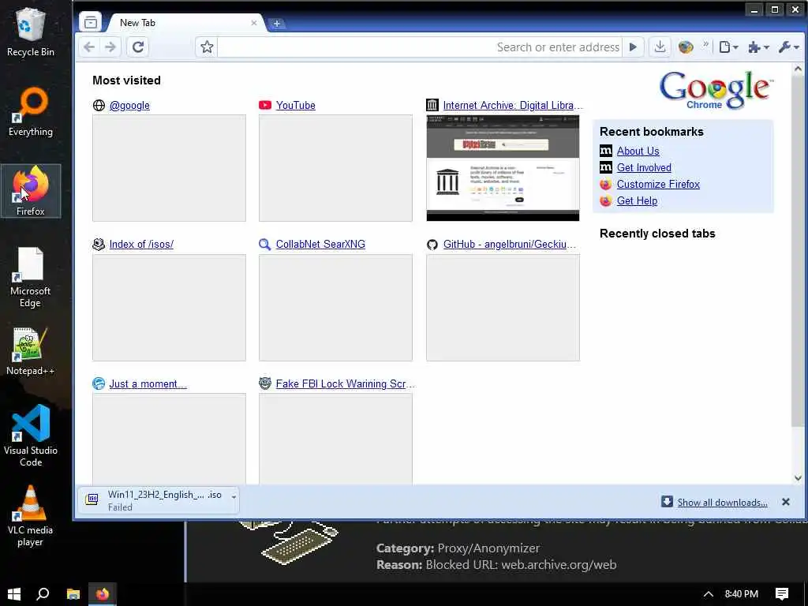The width and height of the screenshot is (808, 606).
Task: Select the VLC media player desktop shortcut
Action: (31, 516)
